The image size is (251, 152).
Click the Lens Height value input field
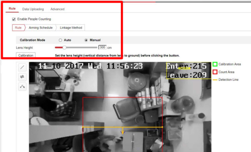[103, 47]
